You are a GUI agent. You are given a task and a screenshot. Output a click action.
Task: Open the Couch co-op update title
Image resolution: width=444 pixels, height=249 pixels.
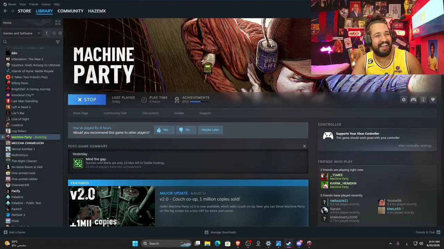point(200,199)
